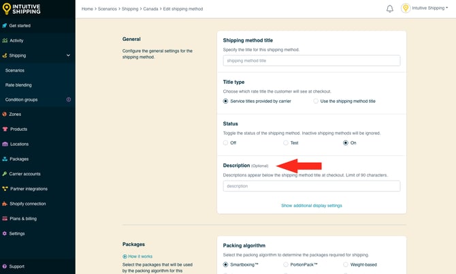The height and width of the screenshot is (274, 456).
Task: Focus the description input field
Action: point(312,186)
